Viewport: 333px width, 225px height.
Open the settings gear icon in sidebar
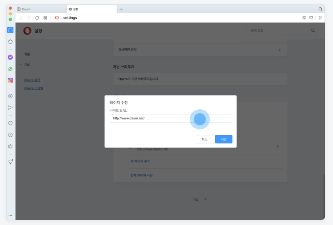pyautogui.click(x=10, y=146)
